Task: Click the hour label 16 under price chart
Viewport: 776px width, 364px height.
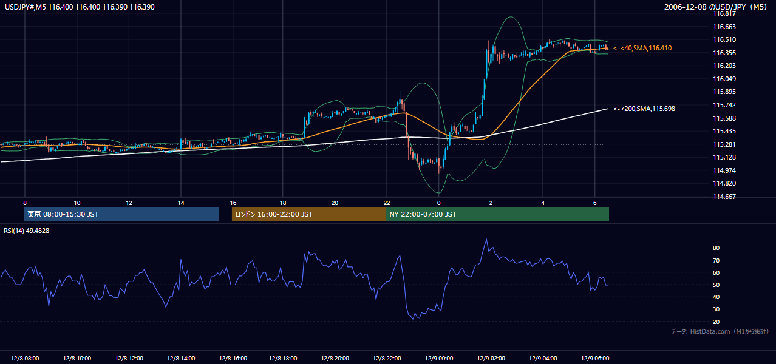Action: (x=233, y=203)
